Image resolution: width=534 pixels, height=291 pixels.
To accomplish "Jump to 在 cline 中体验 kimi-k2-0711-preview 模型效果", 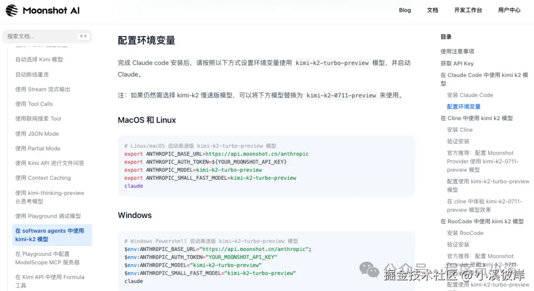I will [484, 206].
